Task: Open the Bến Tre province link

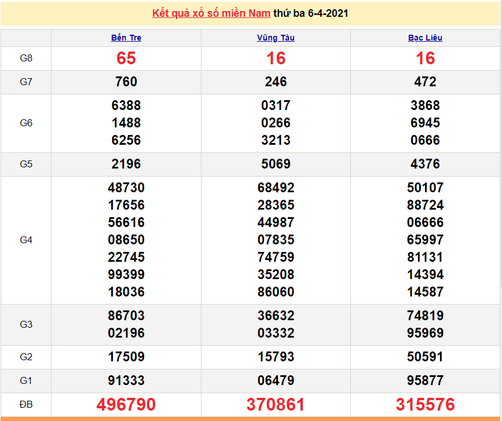Action: pyautogui.click(x=126, y=38)
